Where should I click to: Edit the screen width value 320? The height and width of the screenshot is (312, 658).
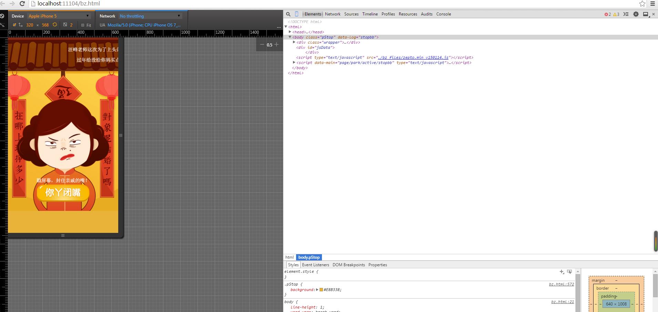30,25
